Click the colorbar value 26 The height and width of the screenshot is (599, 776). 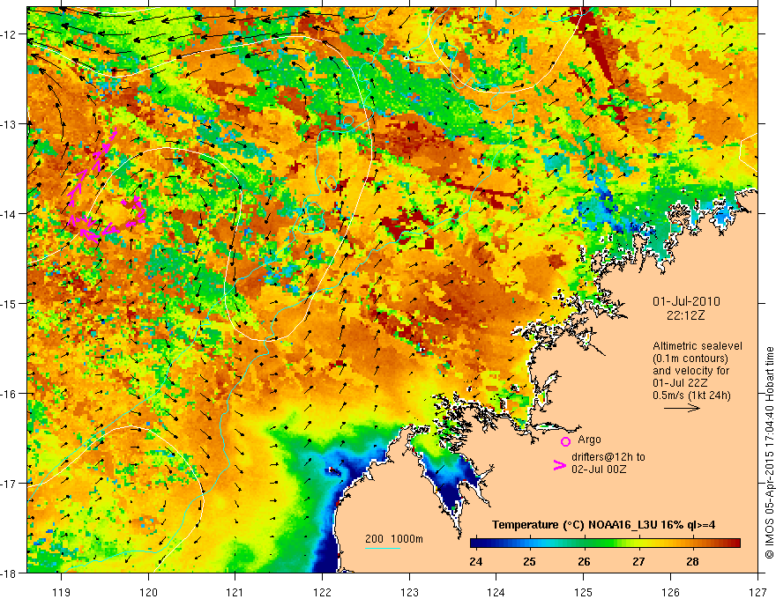coord(584,561)
